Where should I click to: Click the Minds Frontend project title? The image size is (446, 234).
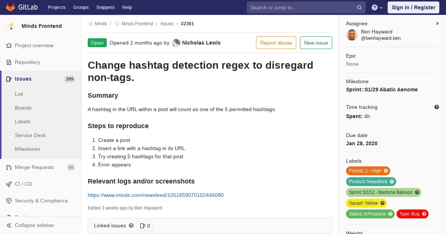tap(42, 26)
